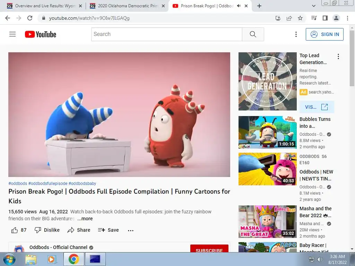Open media controls icon in toolbar
The image size is (355, 266).
pos(314,18)
